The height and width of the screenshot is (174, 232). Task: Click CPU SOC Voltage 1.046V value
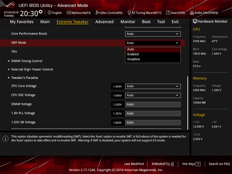point(118,95)
